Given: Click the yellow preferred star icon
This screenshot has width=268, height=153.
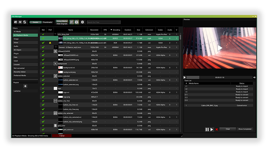Looking at the screenshot, I should coord(50,43).
